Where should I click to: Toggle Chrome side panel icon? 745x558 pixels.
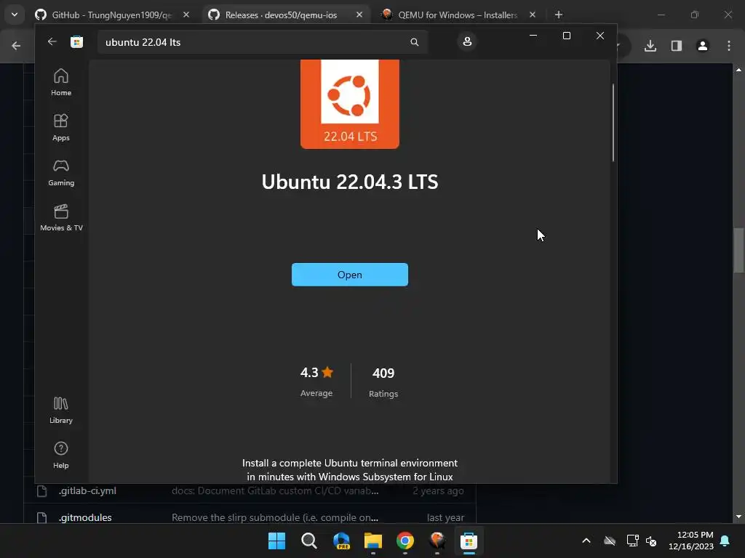point(677,46)
